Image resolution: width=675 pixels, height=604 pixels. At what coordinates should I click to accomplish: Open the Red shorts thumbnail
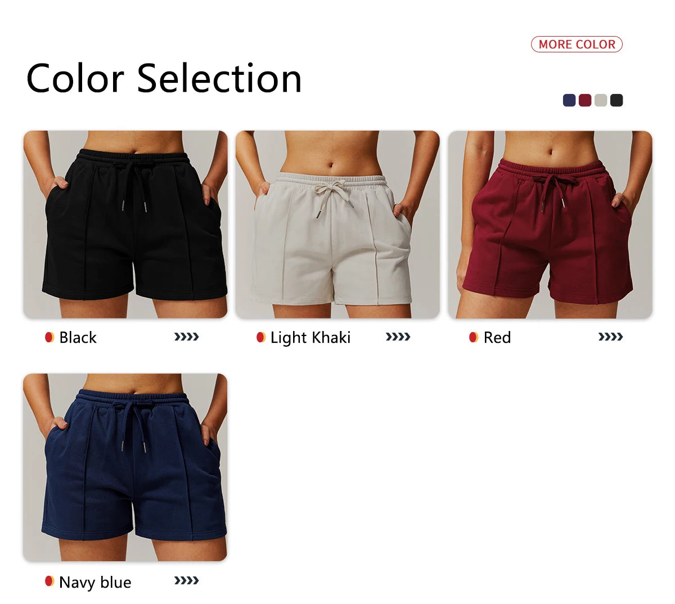click(550, 225)
